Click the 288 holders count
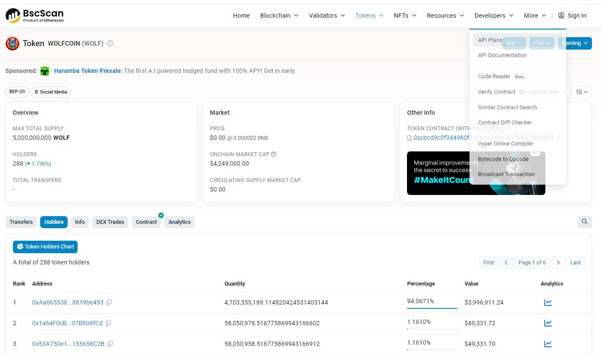The height and width of the screenshot is (355, 601). (x=18, y=163)
